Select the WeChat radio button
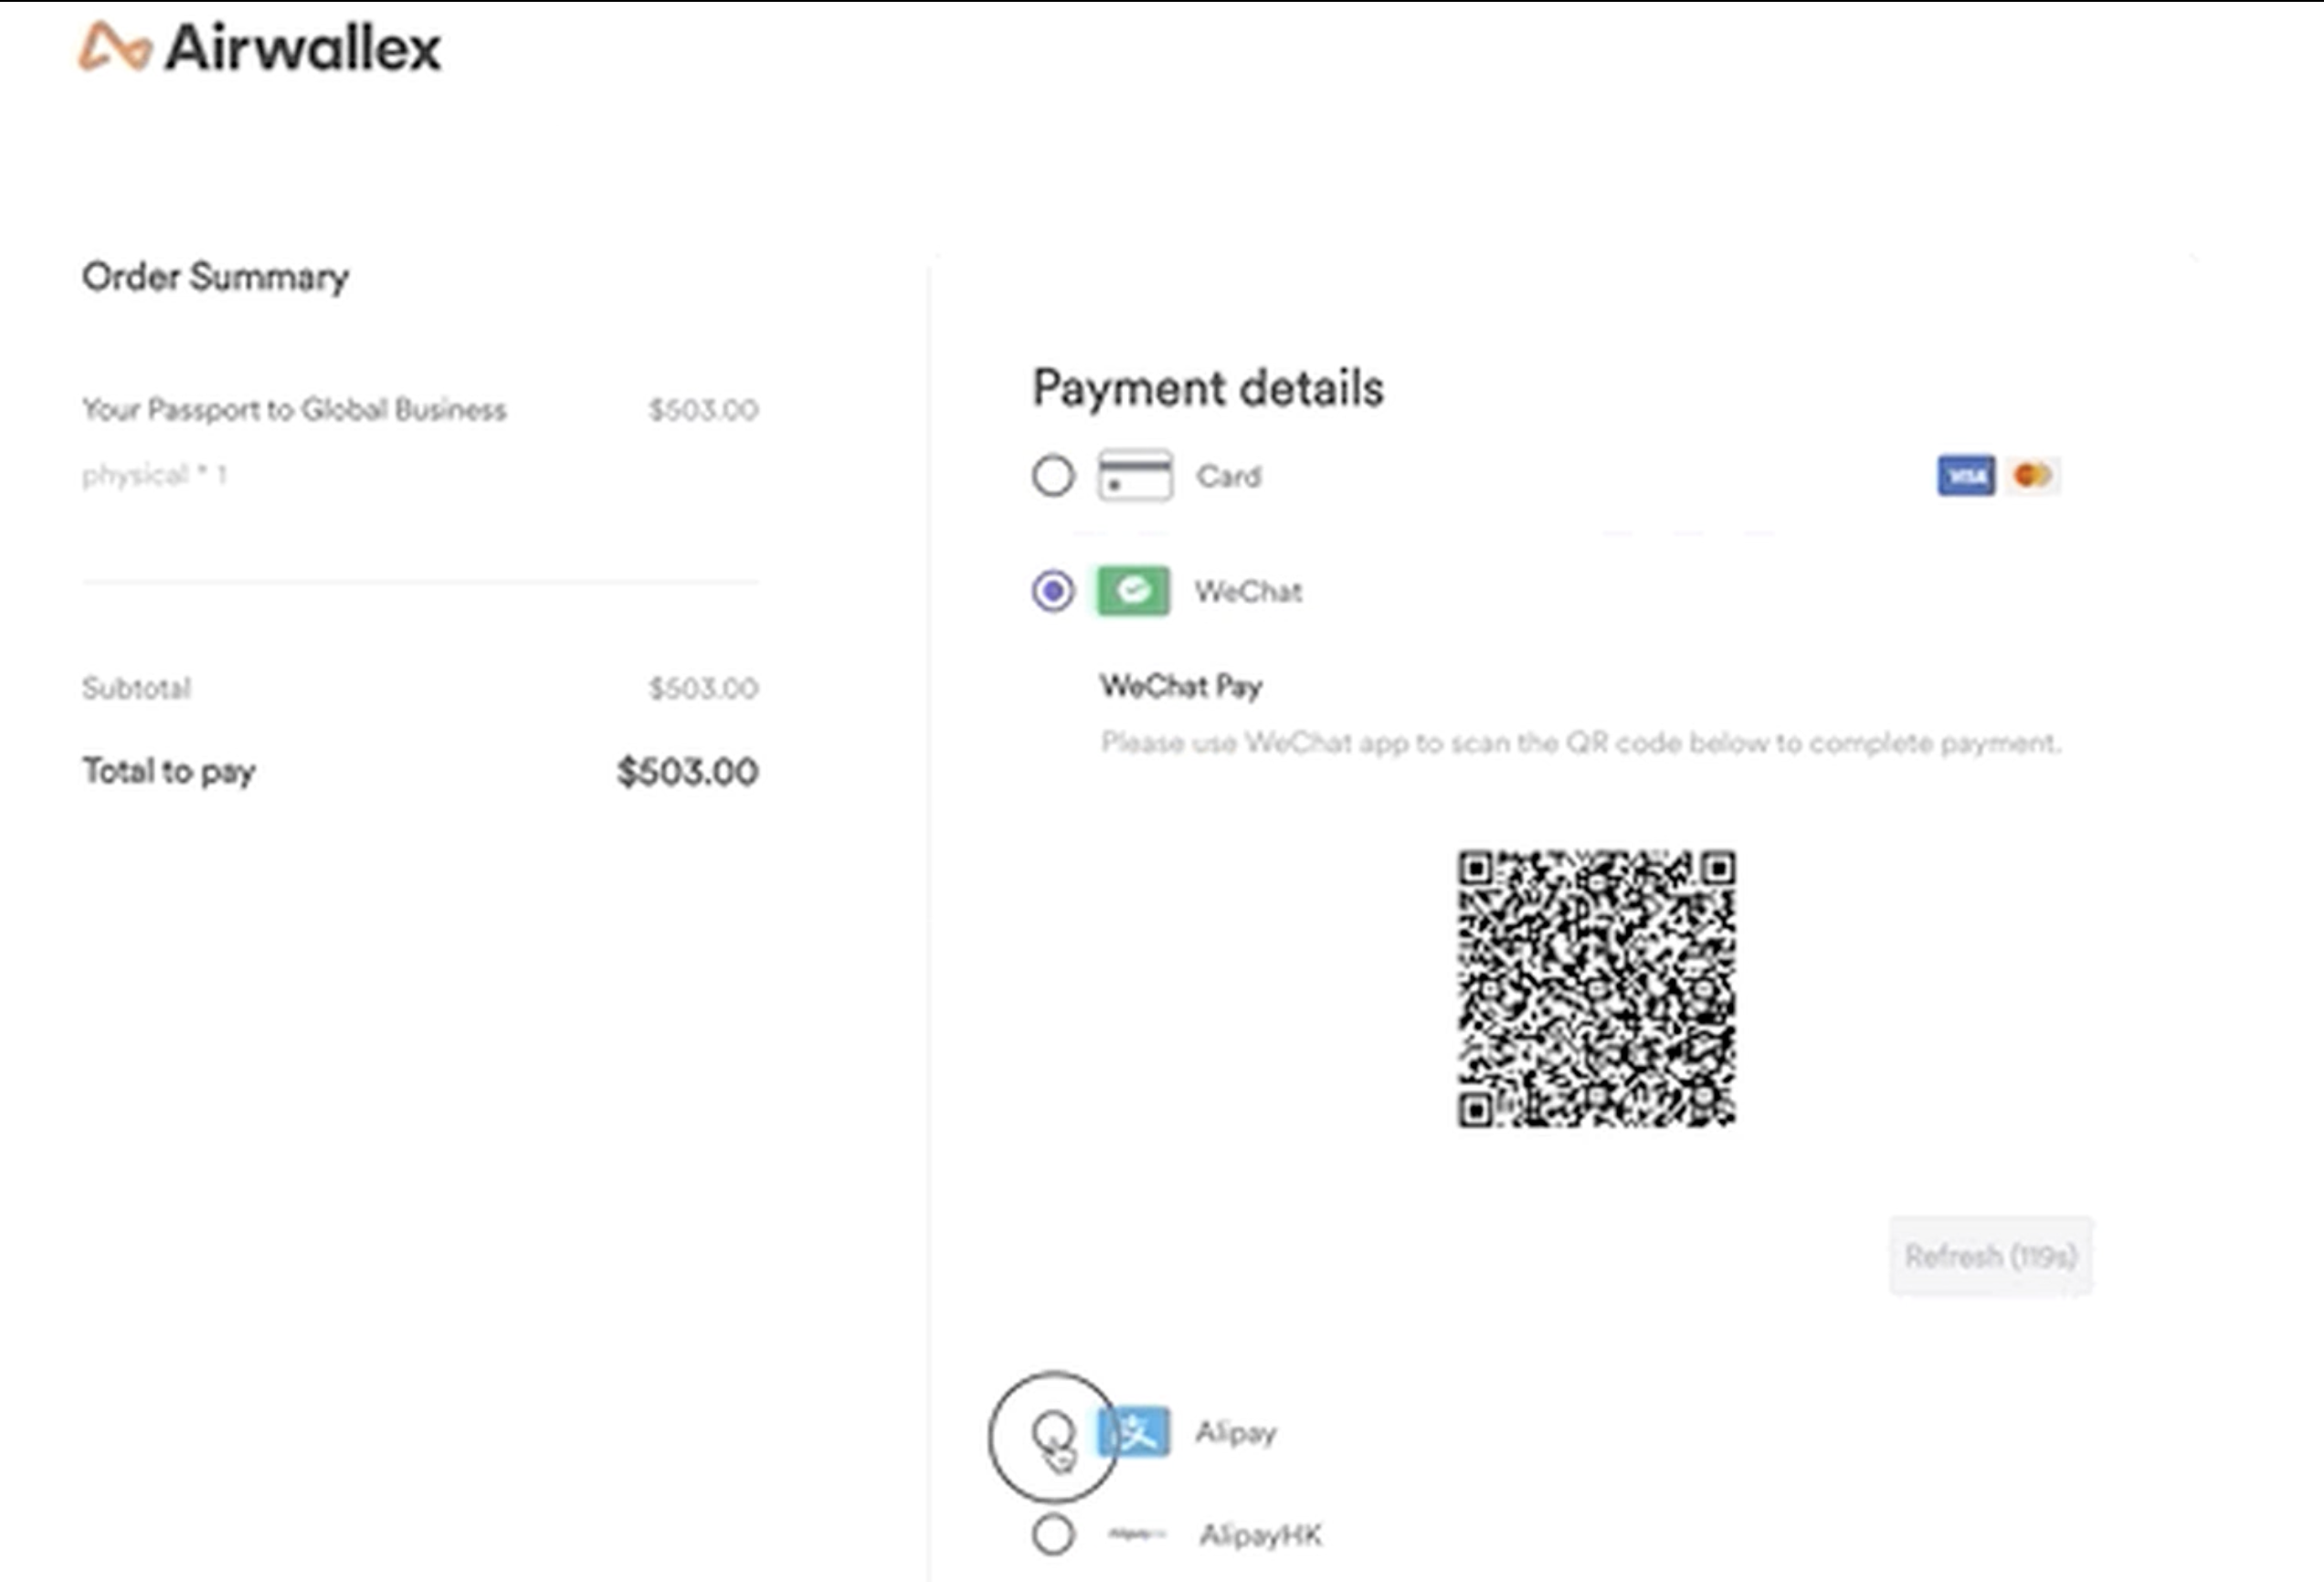 tap(1052, 591)
